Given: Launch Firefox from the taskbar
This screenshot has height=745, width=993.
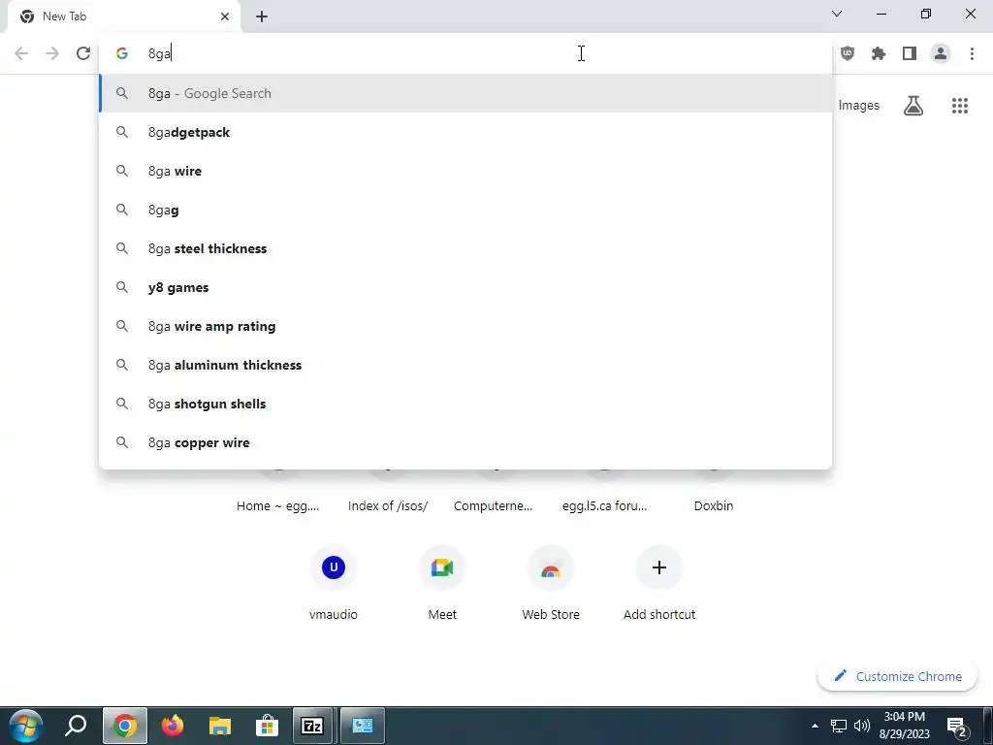Looking at the screenshot, I should click(173, 726).
